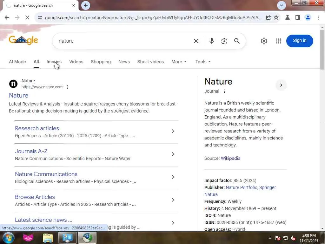Expand chevron for Nature Communications
This screenshot has width=325, height=244.
pos(173,177)
